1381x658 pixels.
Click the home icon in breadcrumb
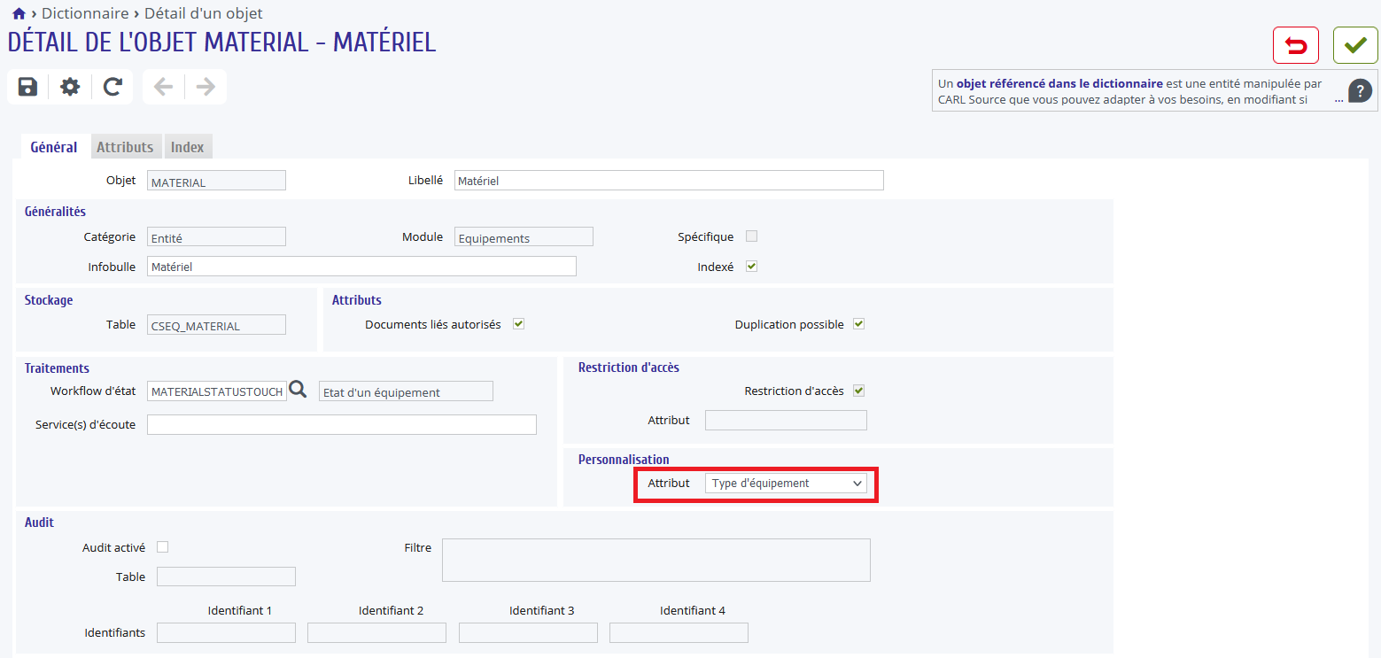coord(19,14)
